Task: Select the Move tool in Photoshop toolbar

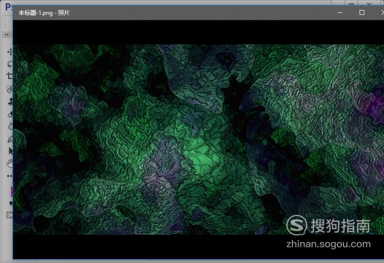Action: [x=9, y=52]
